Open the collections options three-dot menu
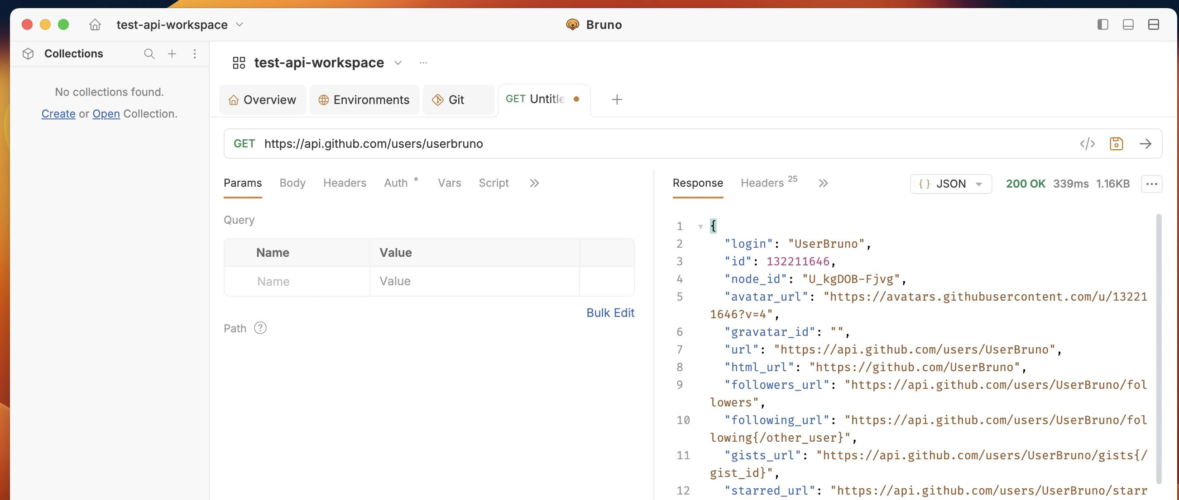 [x=195, y=54]
